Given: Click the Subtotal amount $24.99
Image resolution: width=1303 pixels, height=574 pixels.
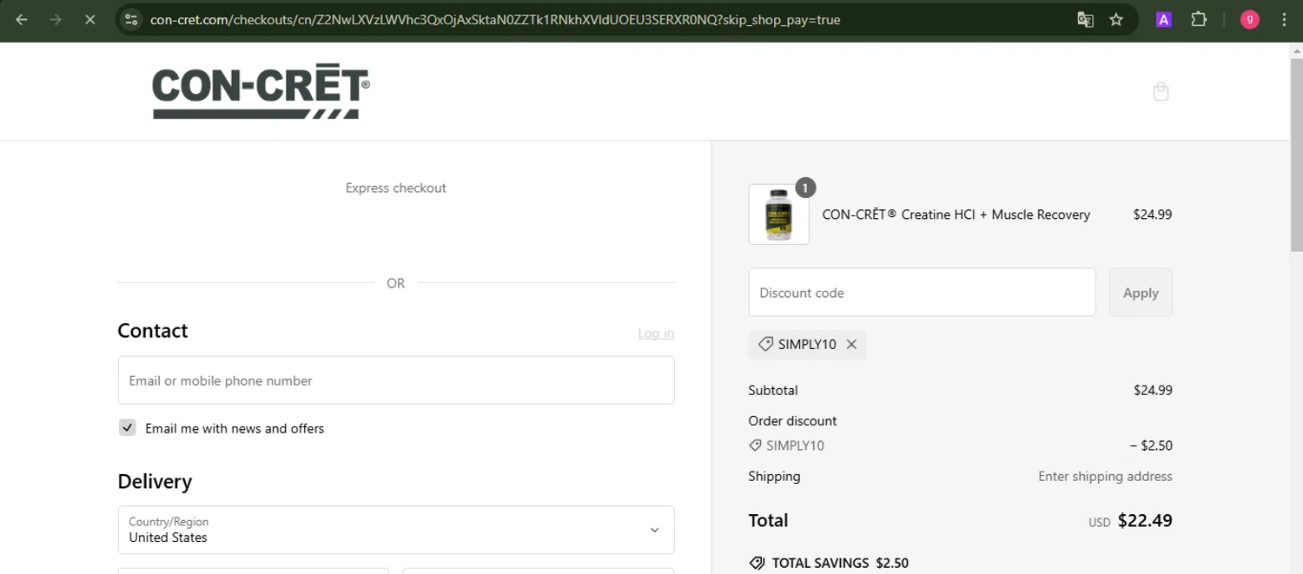Looking at the screenshot, I should tap(1153, 390).
